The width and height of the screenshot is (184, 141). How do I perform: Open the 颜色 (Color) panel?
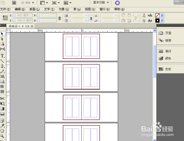tap(165, 58)
